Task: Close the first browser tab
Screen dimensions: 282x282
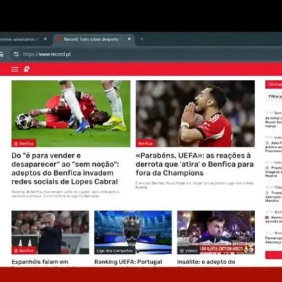Action: tap(45, 39)
